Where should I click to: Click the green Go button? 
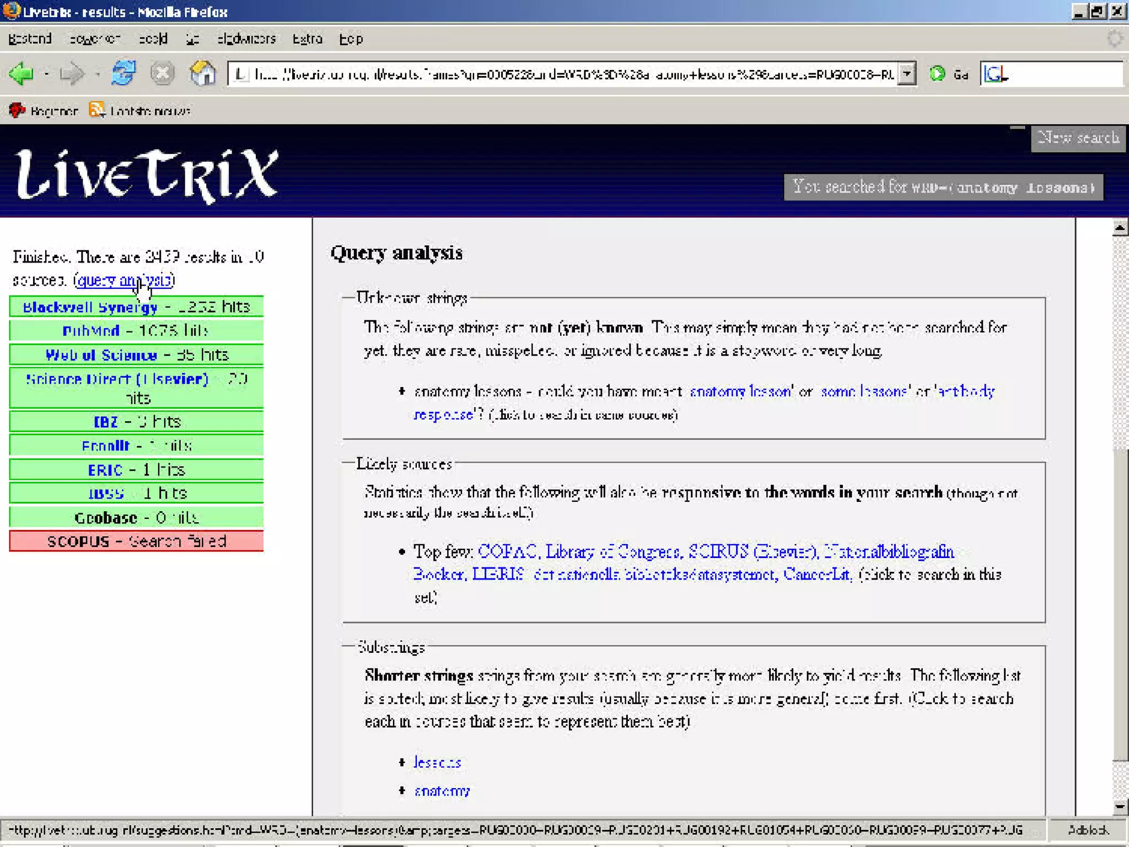(938, 73)
